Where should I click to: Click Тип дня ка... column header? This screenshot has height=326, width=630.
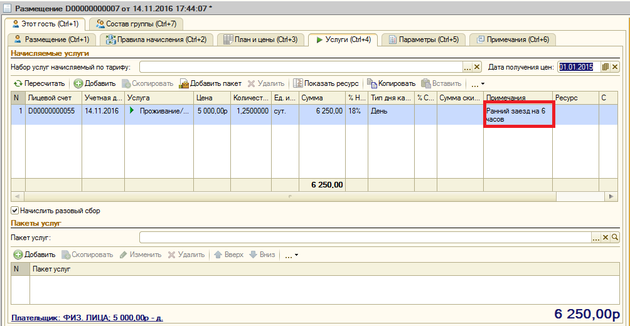click(392, 98)
